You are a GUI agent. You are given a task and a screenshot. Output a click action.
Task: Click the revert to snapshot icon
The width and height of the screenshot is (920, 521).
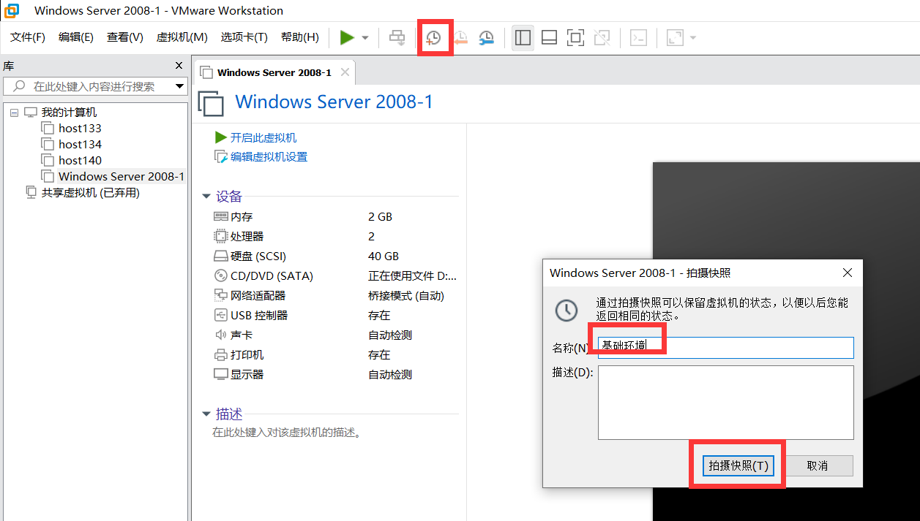pyautogui.click(x=460, y=38)
